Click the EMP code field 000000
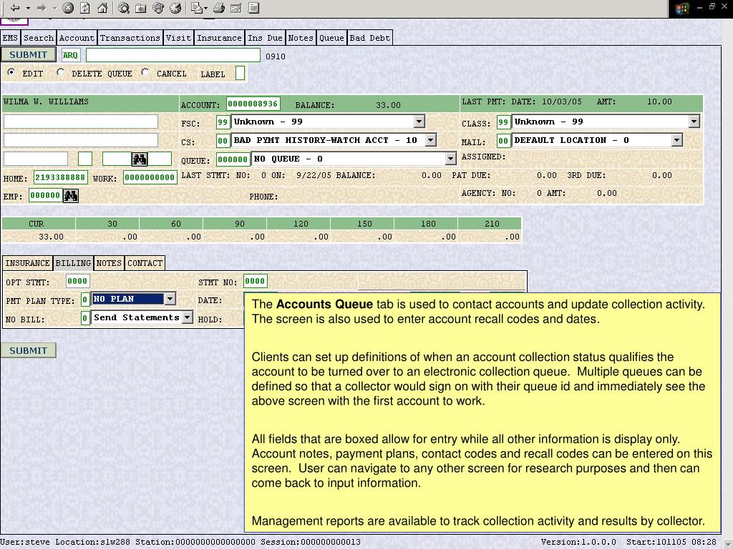The height and width of the screenshot is (549, 733). point(45,196)
